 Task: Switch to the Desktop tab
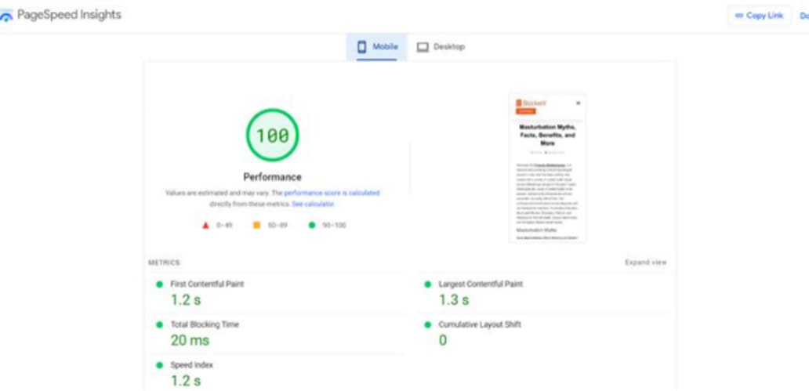[x=441, y=47]
